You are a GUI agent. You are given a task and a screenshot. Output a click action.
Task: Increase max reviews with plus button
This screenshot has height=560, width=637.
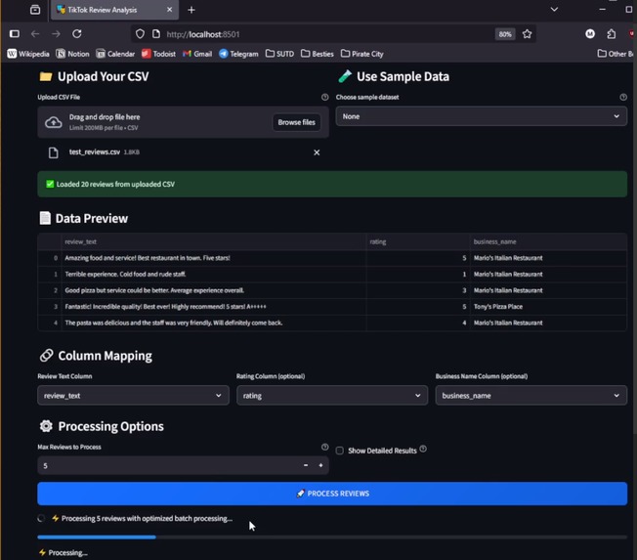pyautogui.click(x=320, y=465)
